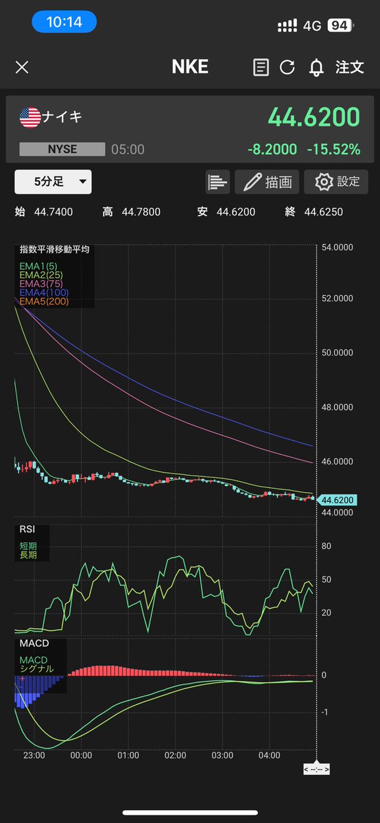Open the alert bell icon
This screenshot has width=380, height=823.
(x=316, y=67)
